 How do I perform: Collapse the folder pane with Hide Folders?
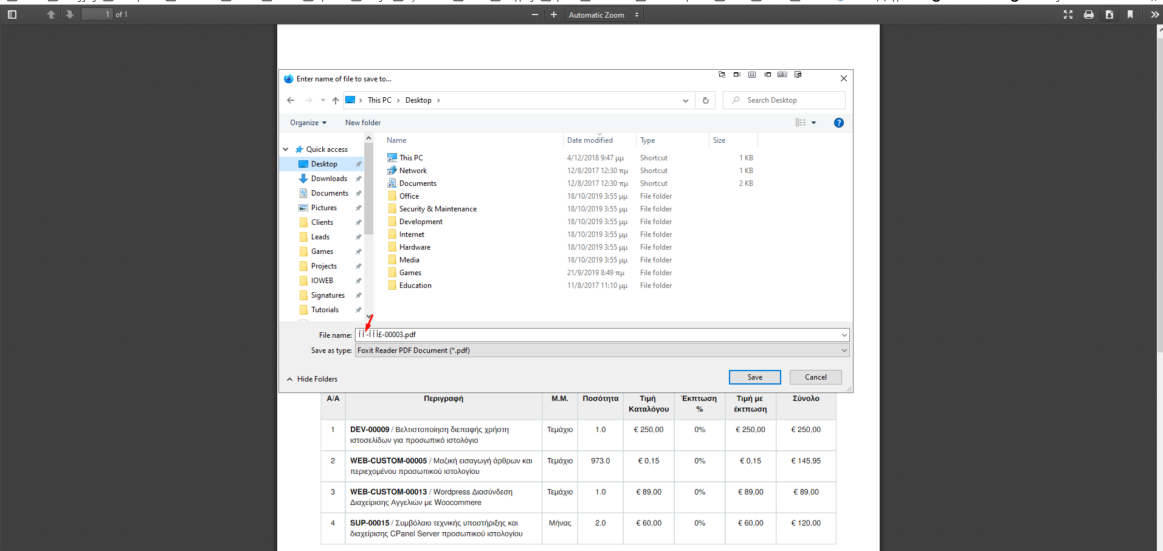312,379
